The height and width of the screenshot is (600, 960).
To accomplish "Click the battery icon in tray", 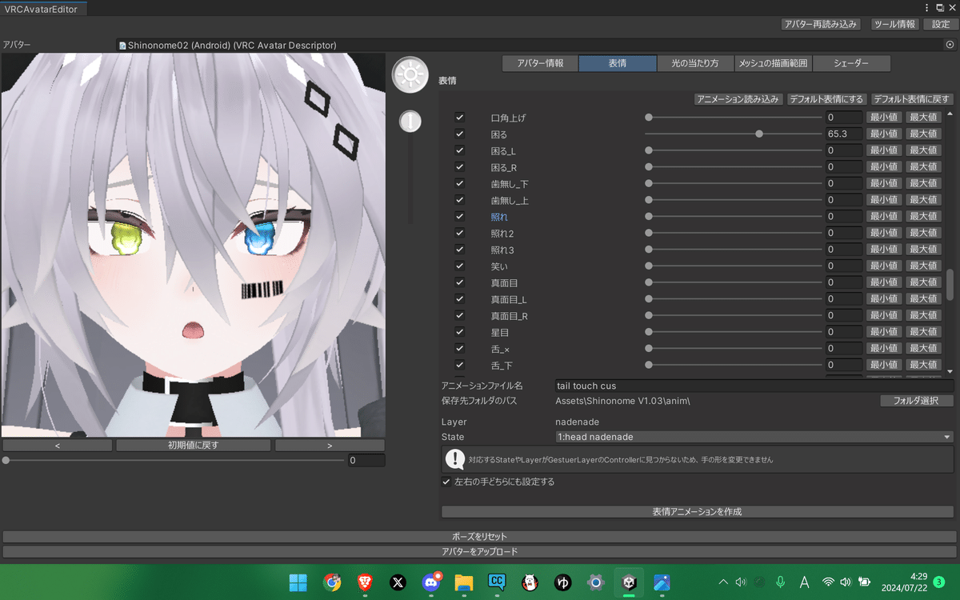I will 864,582.
